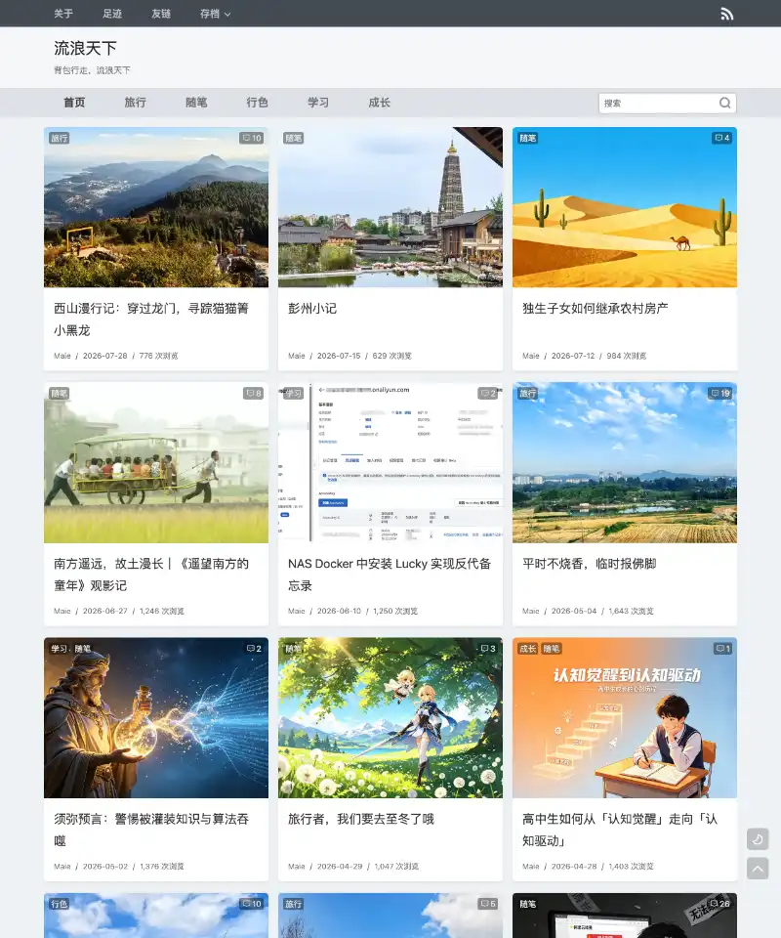Click 随笔 tag on 旅行者 card
The height and width of the screenshot is (938, 781).
pyautogui.click(x=294, y=649)
